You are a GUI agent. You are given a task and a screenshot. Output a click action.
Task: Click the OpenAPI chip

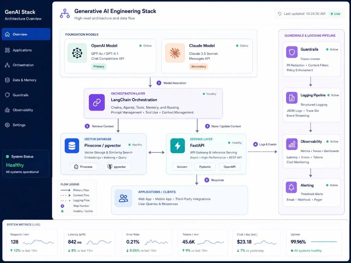229,167
